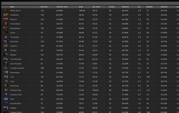Select the Shadow Fiend hero name
The image size is (179, 113).
(16, 112)
